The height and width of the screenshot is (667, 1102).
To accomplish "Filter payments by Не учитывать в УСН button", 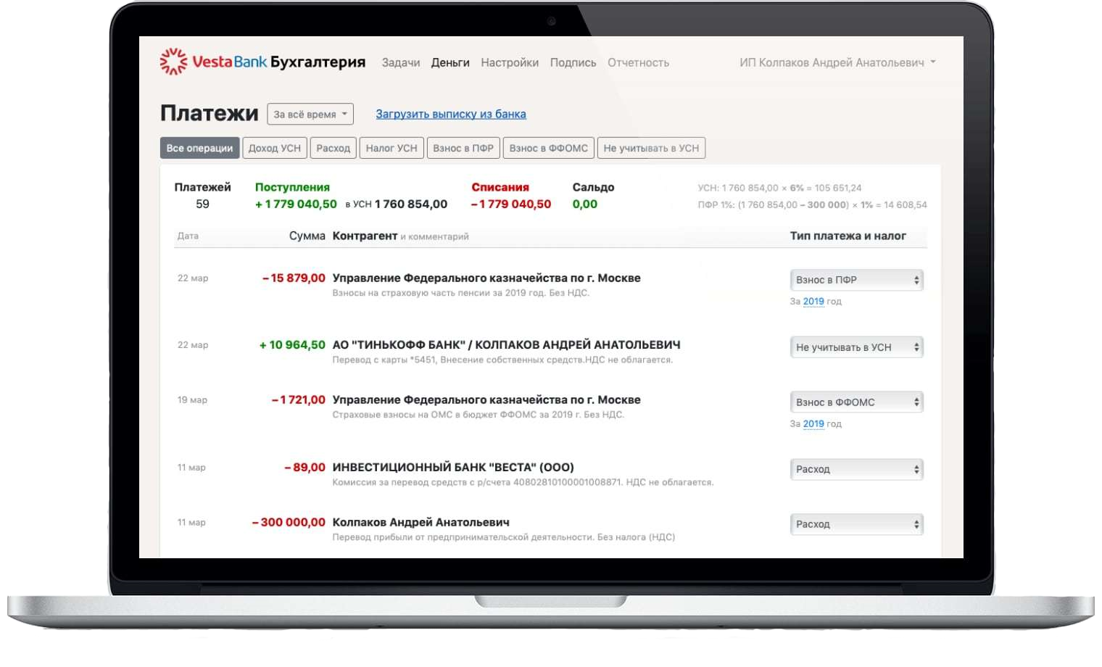I will pos(651,148).
